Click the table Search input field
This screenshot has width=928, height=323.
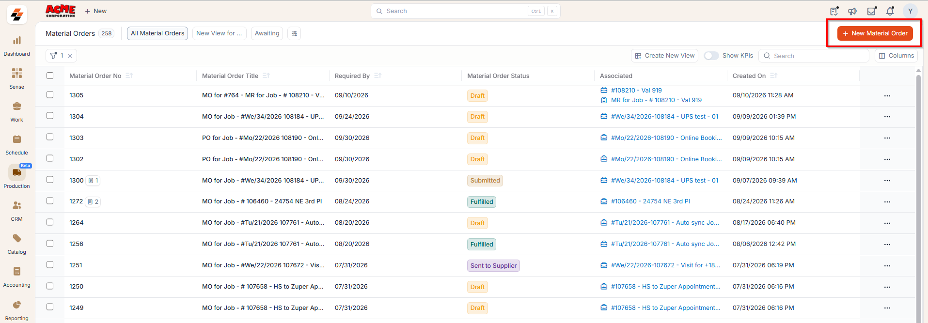[x=814, y=56]
